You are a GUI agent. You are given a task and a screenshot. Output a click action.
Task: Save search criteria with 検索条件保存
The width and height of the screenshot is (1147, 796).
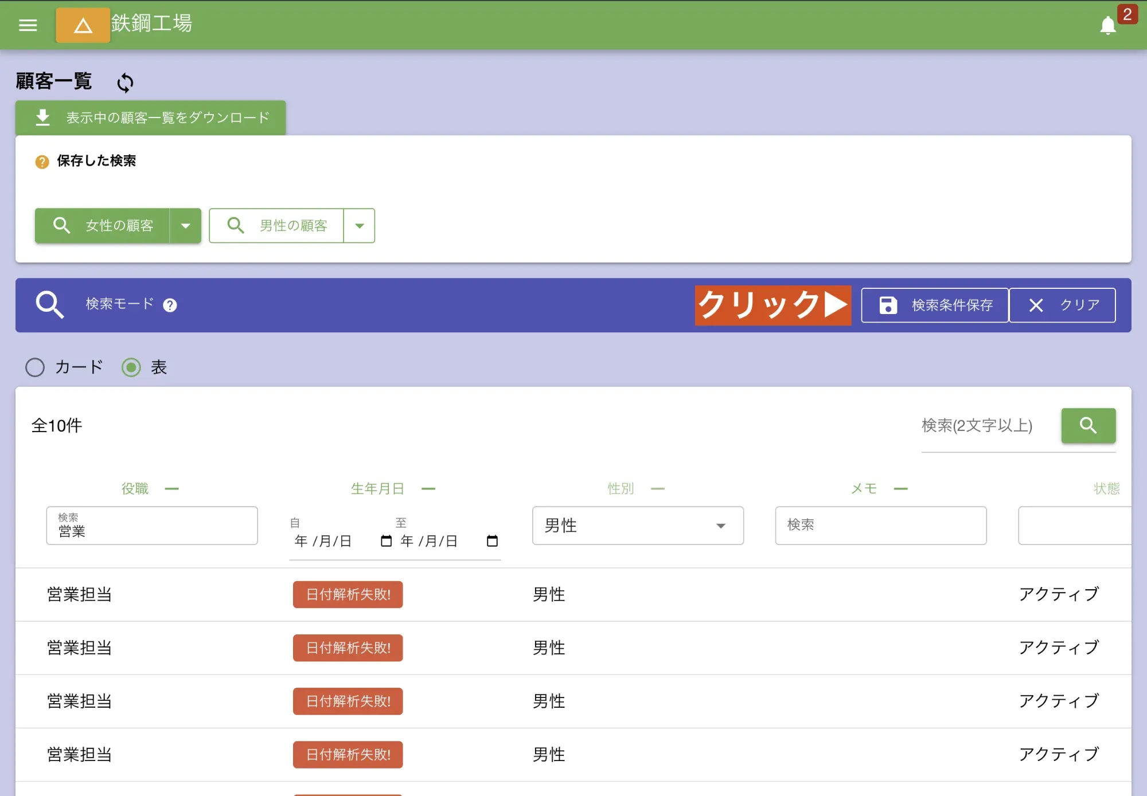point(934,305)
